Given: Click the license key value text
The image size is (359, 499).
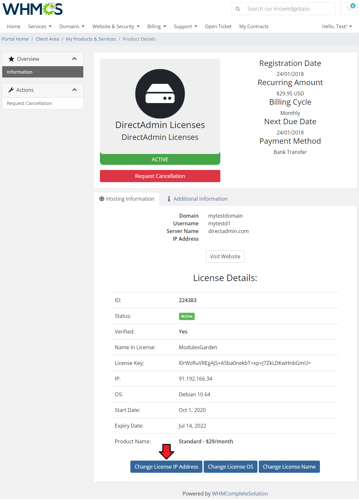Looking at the screenshot, I should tap(245, 363).
